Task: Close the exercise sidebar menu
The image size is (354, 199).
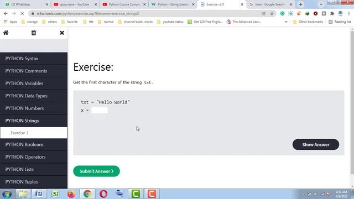Action: coord(62,33)
